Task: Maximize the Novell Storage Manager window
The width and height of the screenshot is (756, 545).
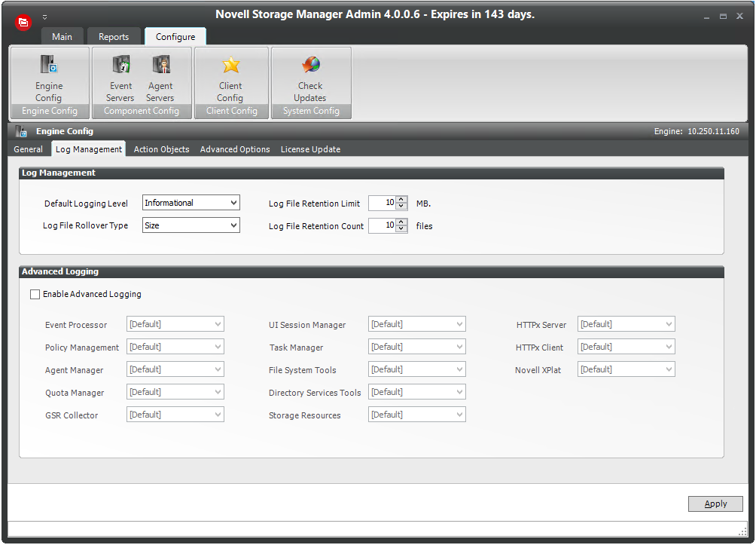Action: (x=723, y=17)
